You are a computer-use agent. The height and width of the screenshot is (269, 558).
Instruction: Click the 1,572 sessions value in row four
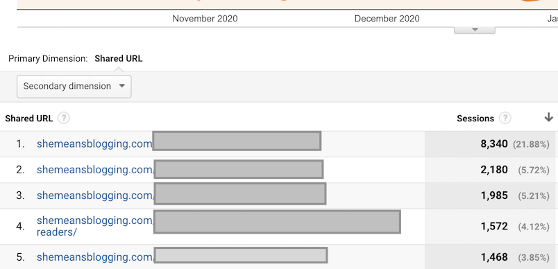coord(494,226)
